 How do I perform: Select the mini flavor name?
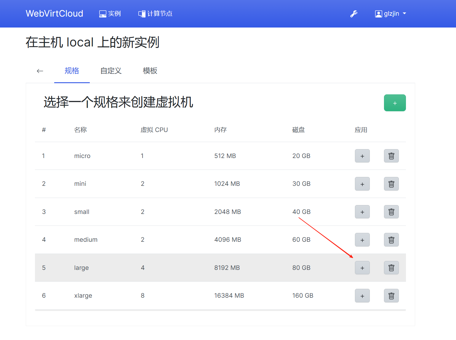point(80,184)
